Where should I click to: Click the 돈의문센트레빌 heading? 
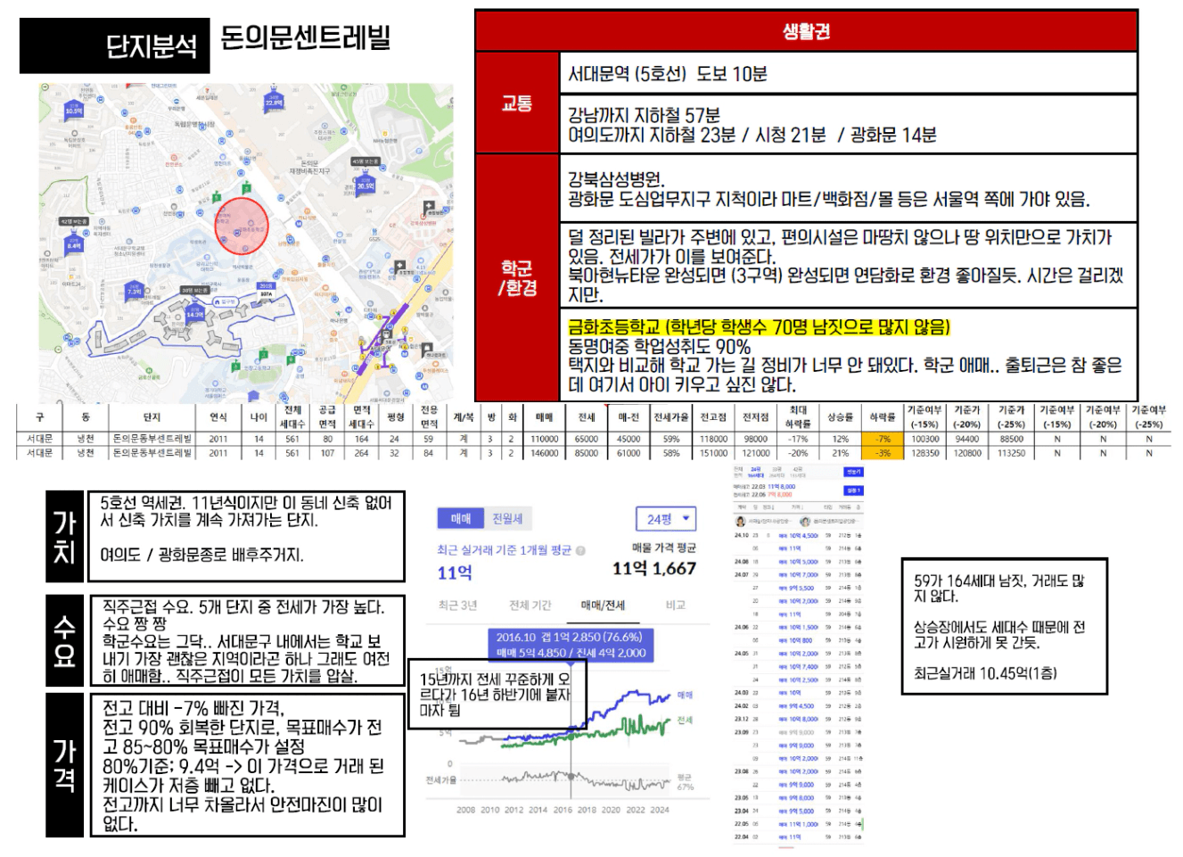pos(306,38)
